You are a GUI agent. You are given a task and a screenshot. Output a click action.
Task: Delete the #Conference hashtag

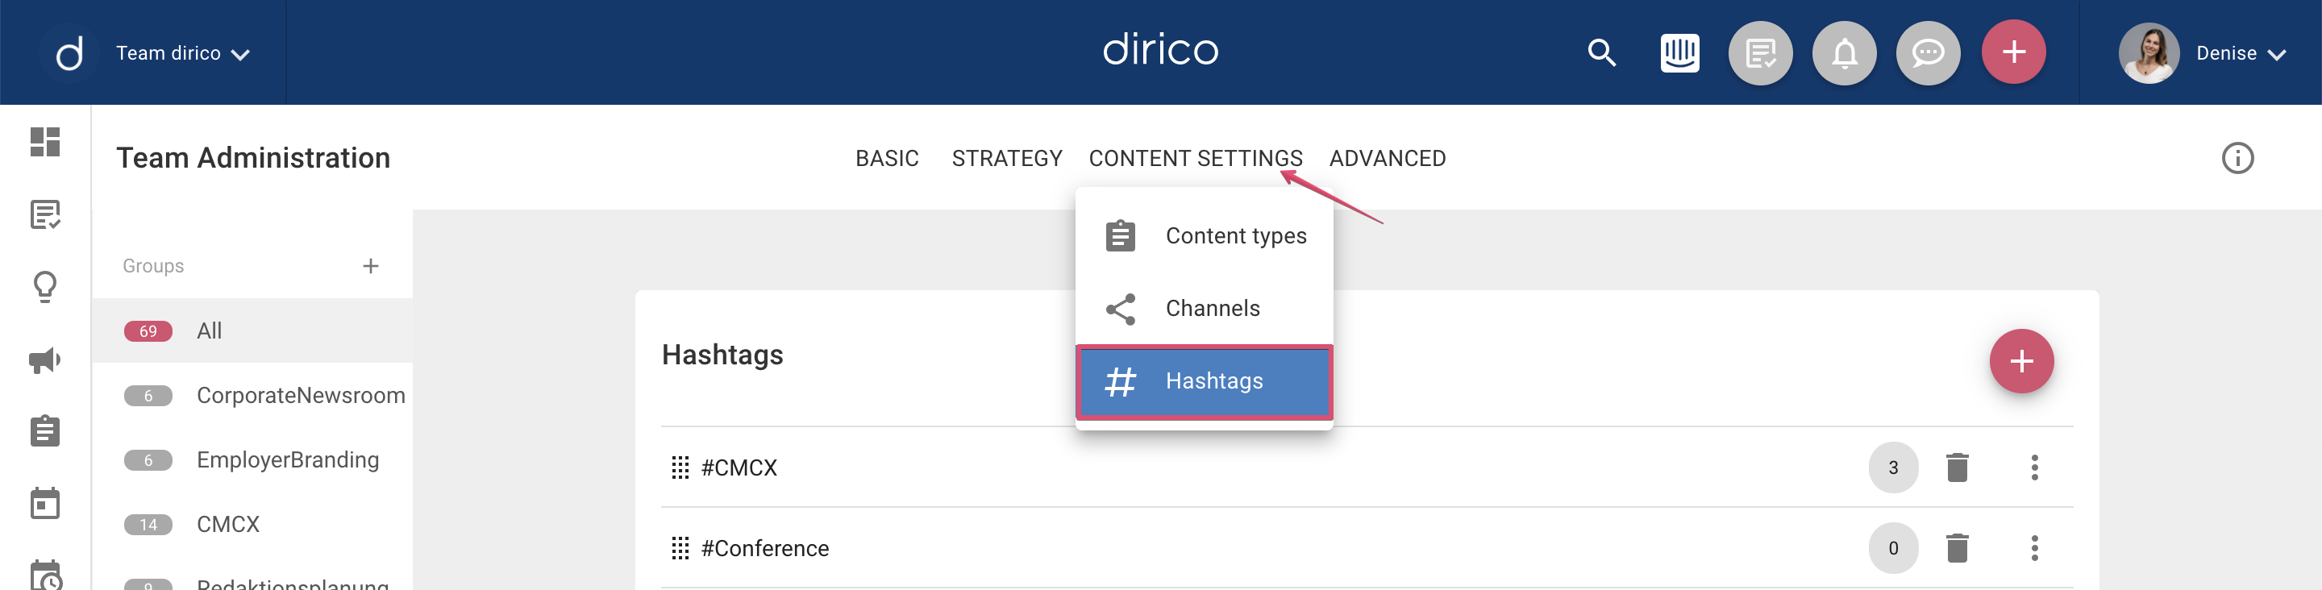tap(1957, 549)
